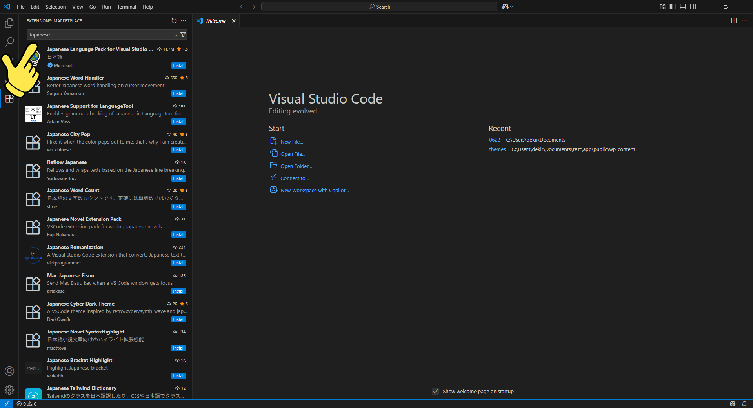This screenshot has width=753, height=408.
Task: Toggle the bottom panel
Action: (x=683, y=7)
